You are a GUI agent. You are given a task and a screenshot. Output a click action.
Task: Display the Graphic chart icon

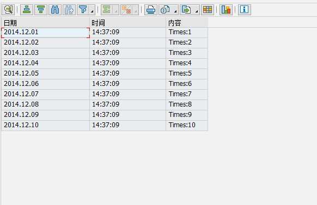pos(226,10)
